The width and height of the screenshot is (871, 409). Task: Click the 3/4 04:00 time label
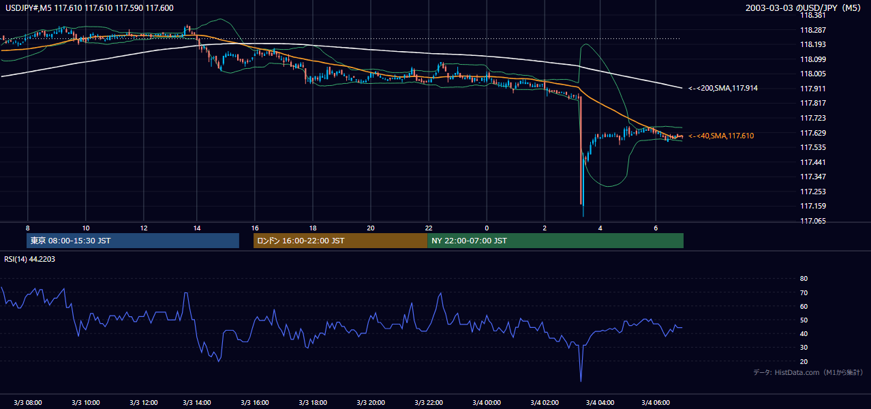tap(601, 403)
